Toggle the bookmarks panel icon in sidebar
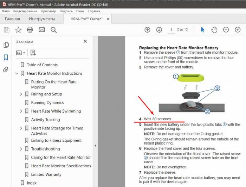Viewport: 246px width, 187px height. point(6,57)
